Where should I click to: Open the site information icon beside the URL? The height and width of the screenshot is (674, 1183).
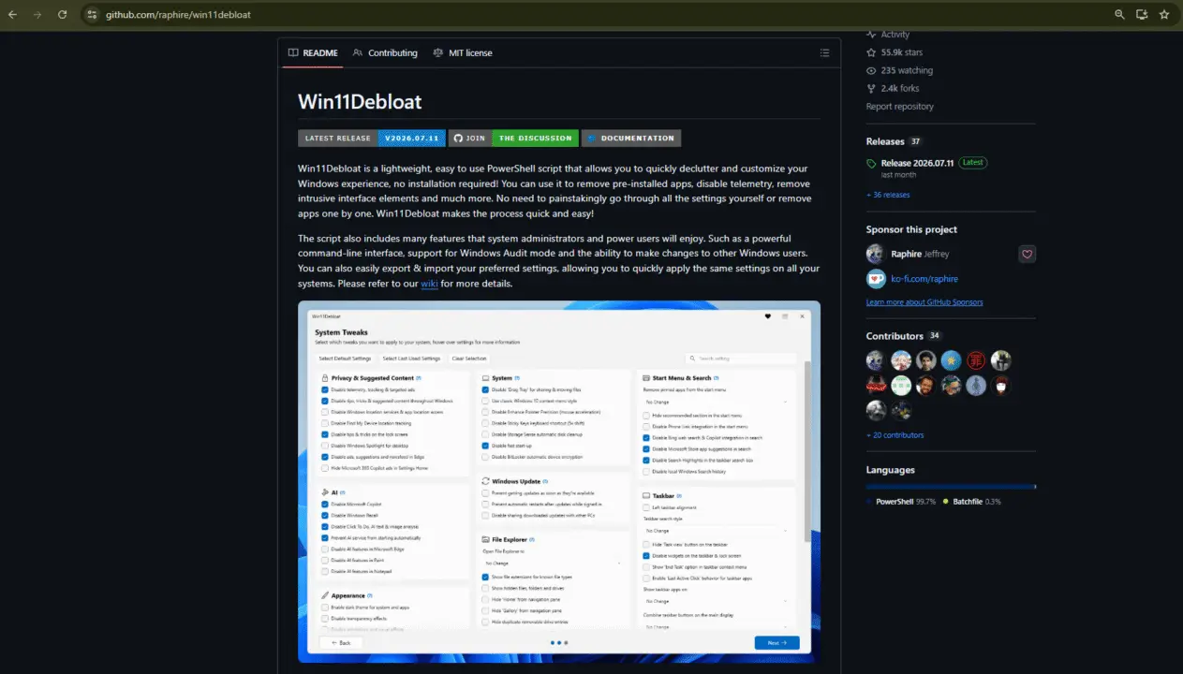coord(92,14)
